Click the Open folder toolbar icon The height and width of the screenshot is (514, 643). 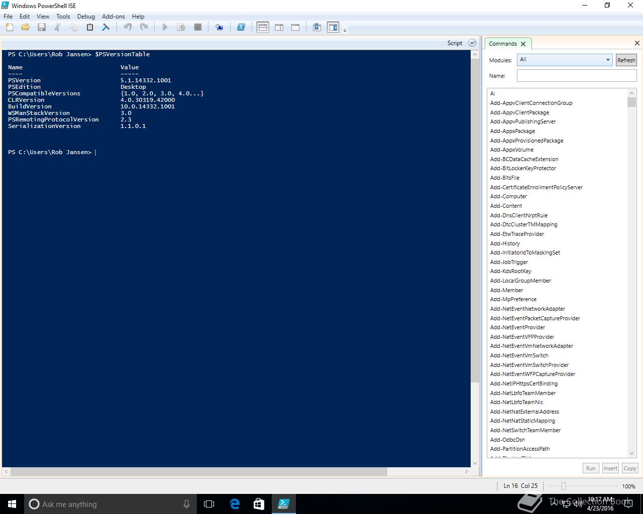point(26,27)
